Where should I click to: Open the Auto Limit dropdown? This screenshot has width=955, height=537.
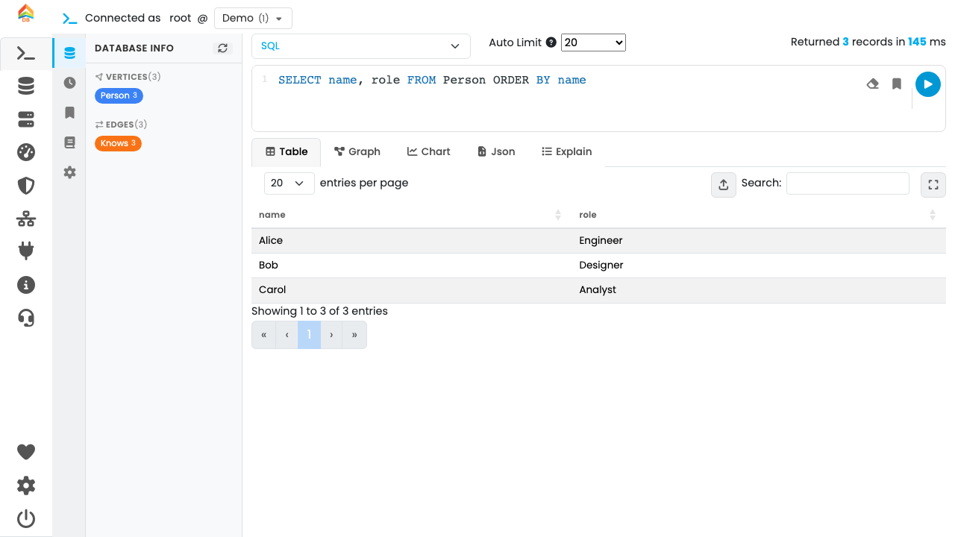(593, 43)
